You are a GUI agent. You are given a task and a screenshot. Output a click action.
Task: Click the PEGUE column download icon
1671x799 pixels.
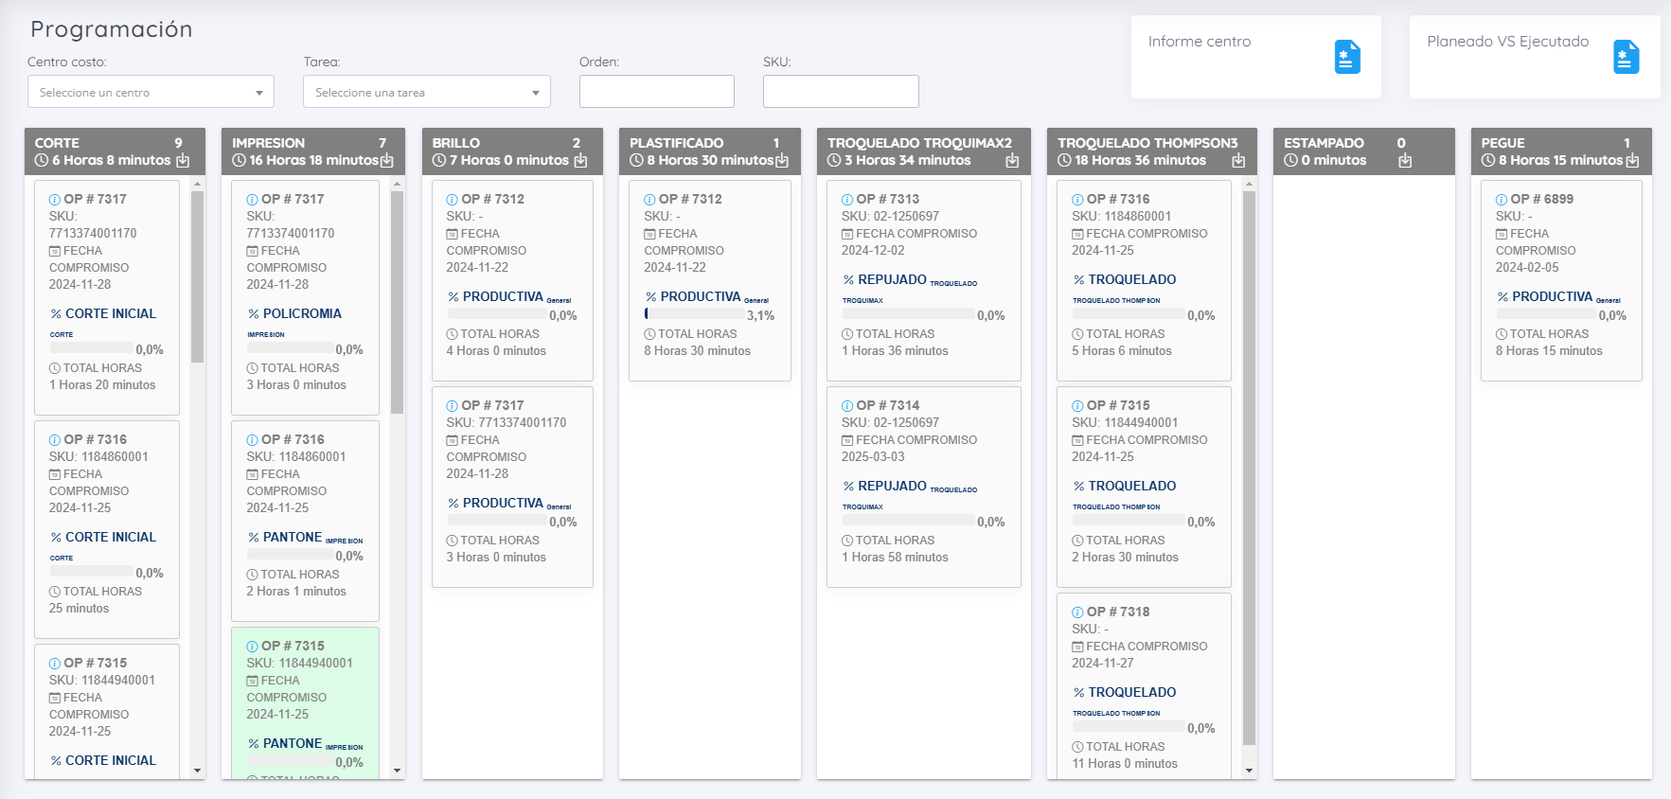coord(1632,161)
